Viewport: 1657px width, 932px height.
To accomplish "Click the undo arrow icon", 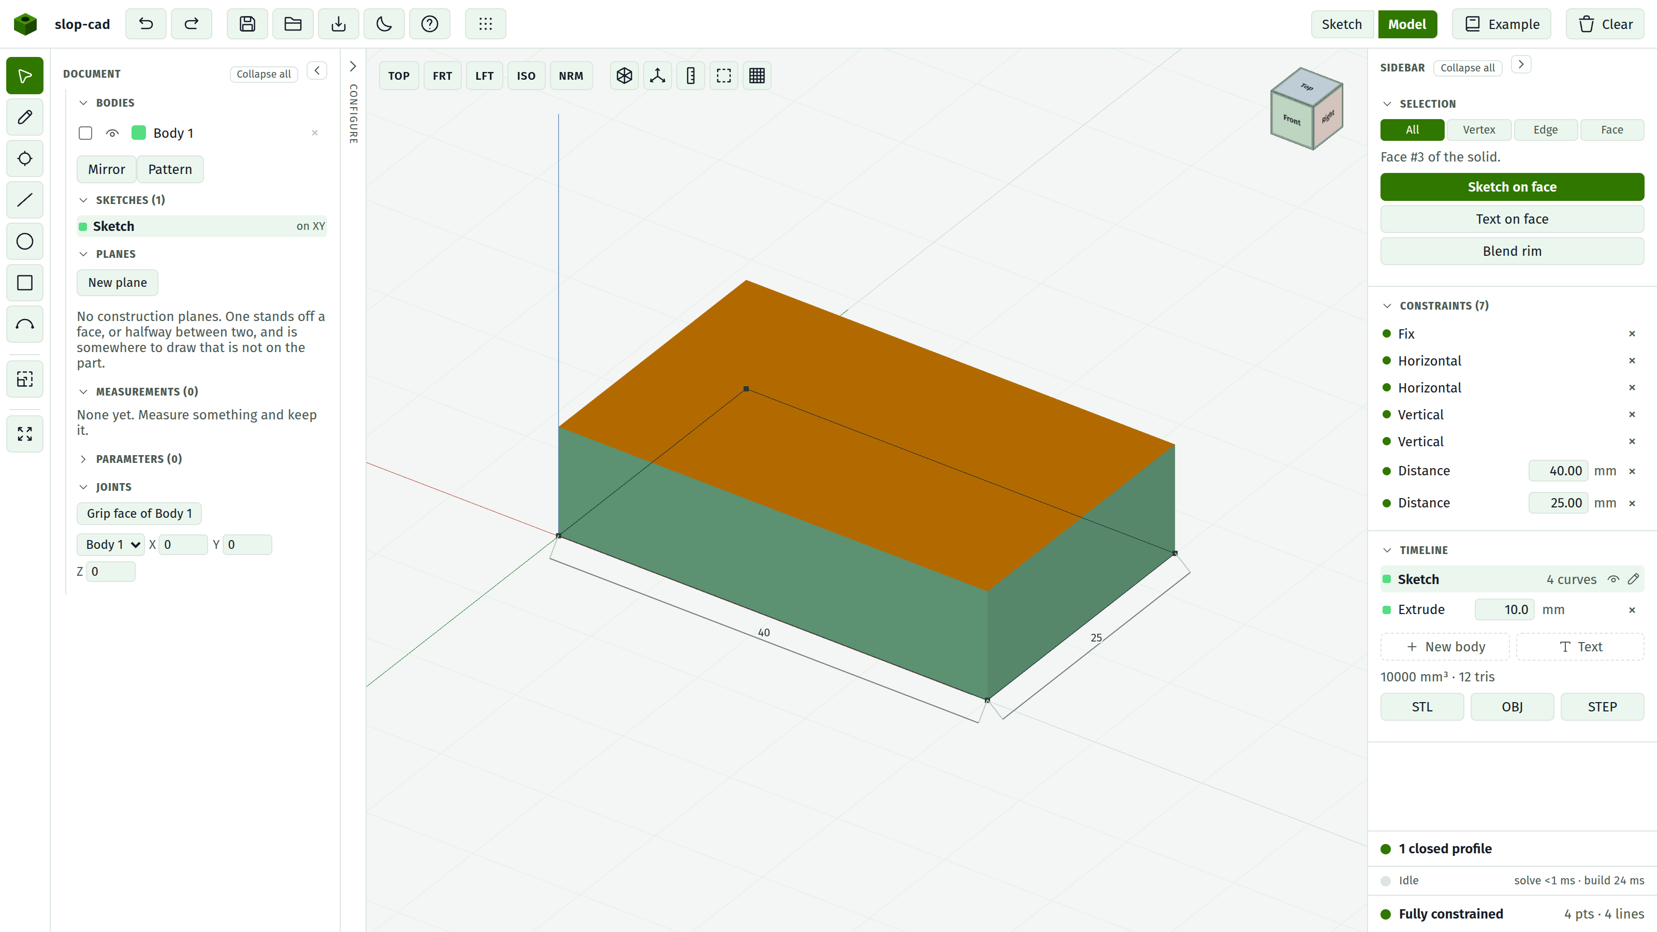I will pyautogui.click(x=146, y=24).
